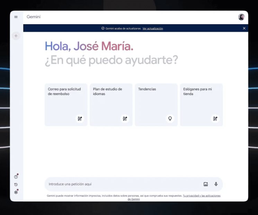
Task: Open the hamburger main menu
Action: (x=16, y=17)
